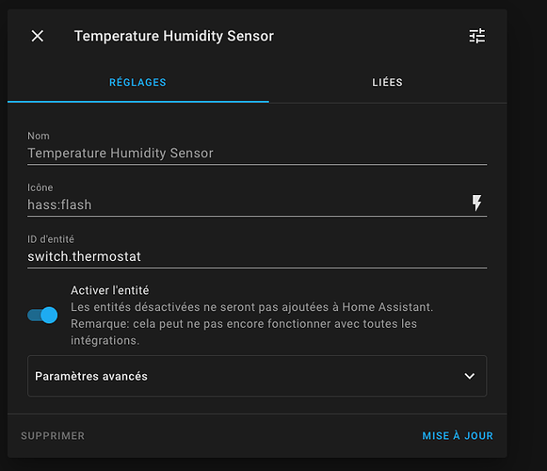Viewport: 547px width, 471px height.
Task: Click the SUPPRIMER button
Action: [53, 436]
